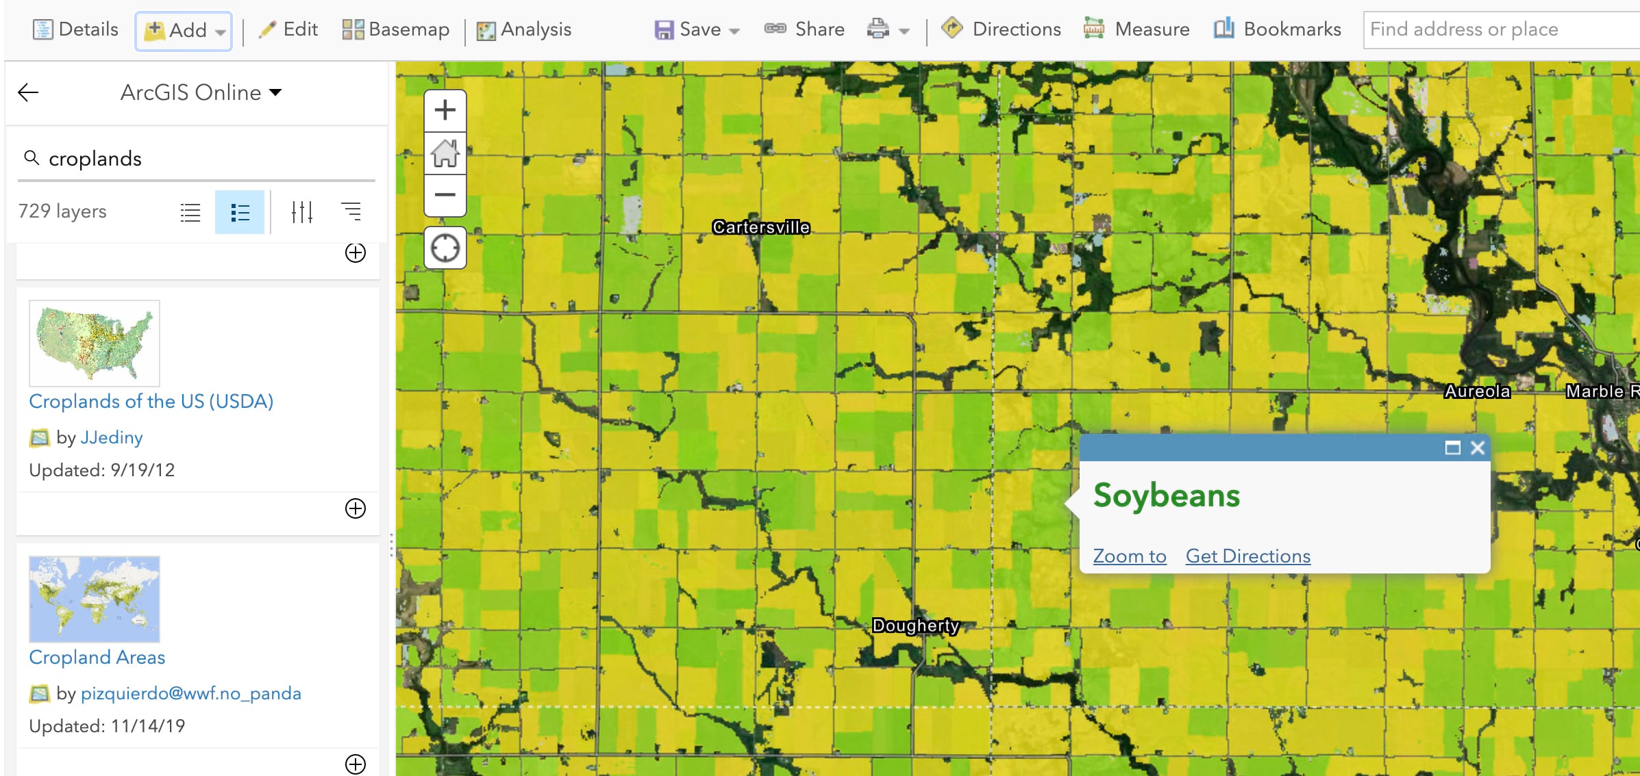The width and height of the screenshot is (1640, 776).
Task: Open the Cropland Areas link
Action: (97, 657)
